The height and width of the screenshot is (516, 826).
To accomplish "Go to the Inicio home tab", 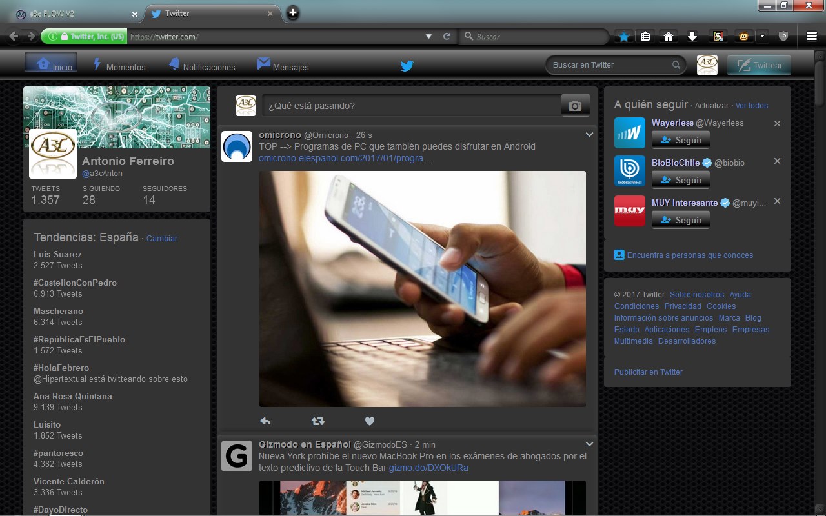I will 51,63.
